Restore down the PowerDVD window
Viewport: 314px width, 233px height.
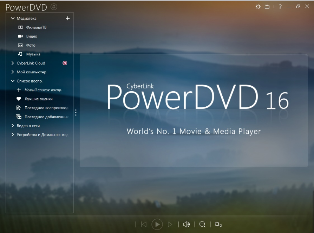point(298,6)
